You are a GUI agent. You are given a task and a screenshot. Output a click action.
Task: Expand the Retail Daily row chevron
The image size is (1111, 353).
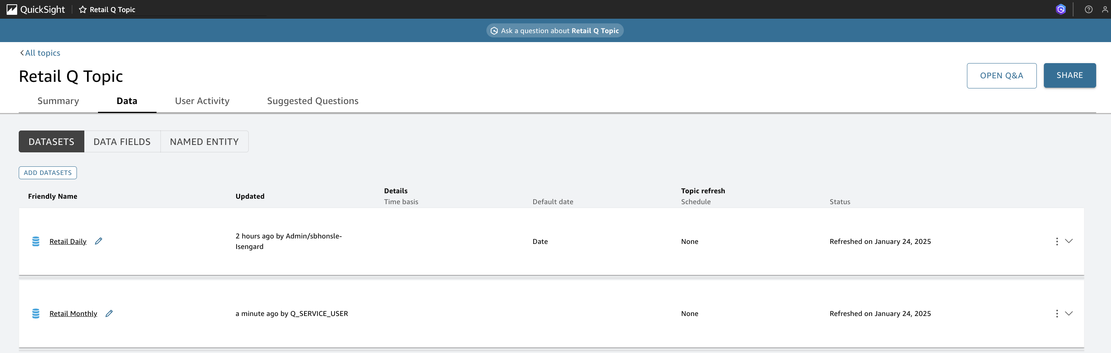(x=1069, y=241)
